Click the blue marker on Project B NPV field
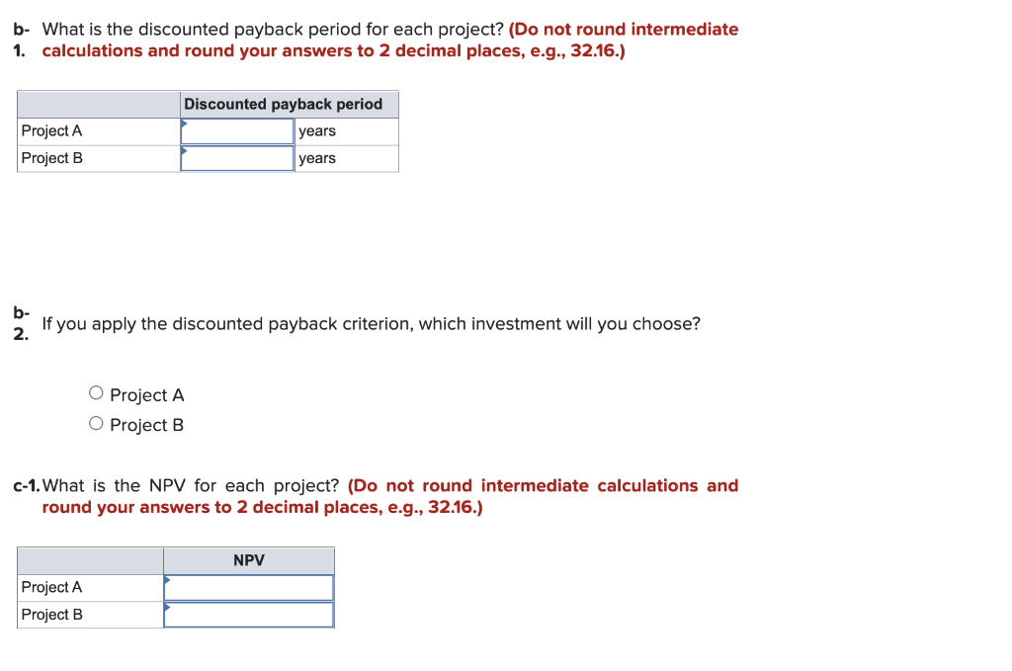This screenshot has height=671, width=1012. (x=166, y=609)
